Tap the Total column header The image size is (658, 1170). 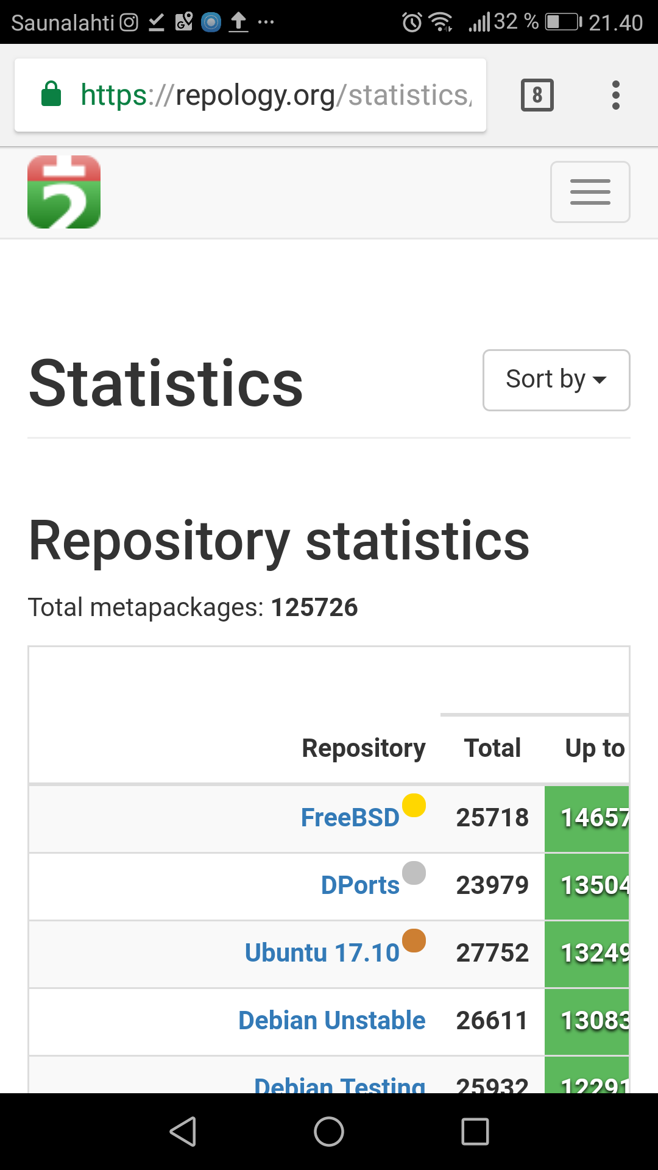point(492,748)
